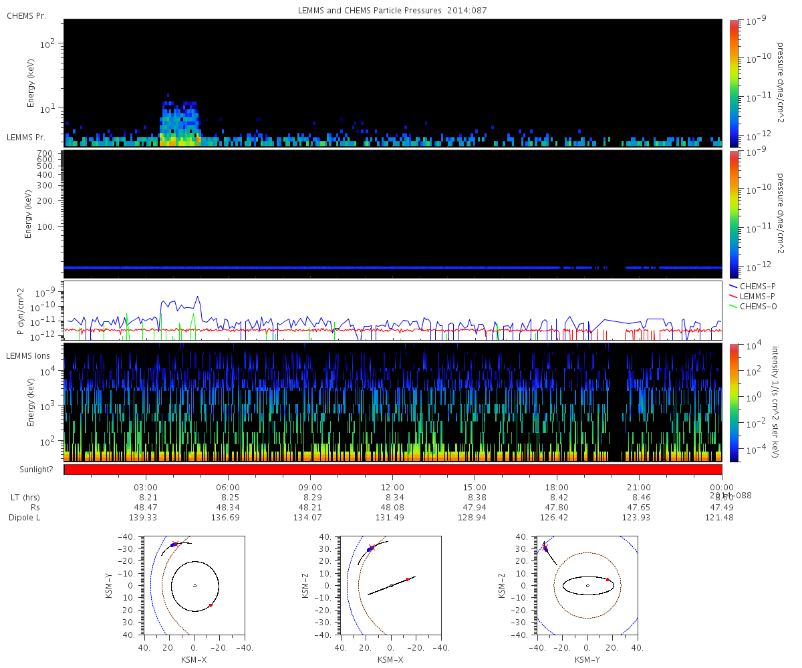This screenshot has height=668, width=802.
Task: Click the Dipole L row label
Action: pos(26,518)
